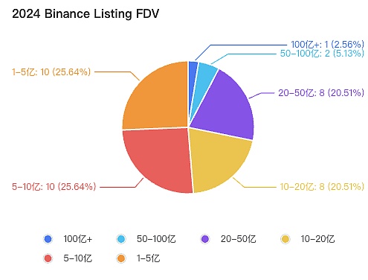Click the red 5-10亿 legend dot
The height and width of the screenshot is (280, 368).
(48, 258)
